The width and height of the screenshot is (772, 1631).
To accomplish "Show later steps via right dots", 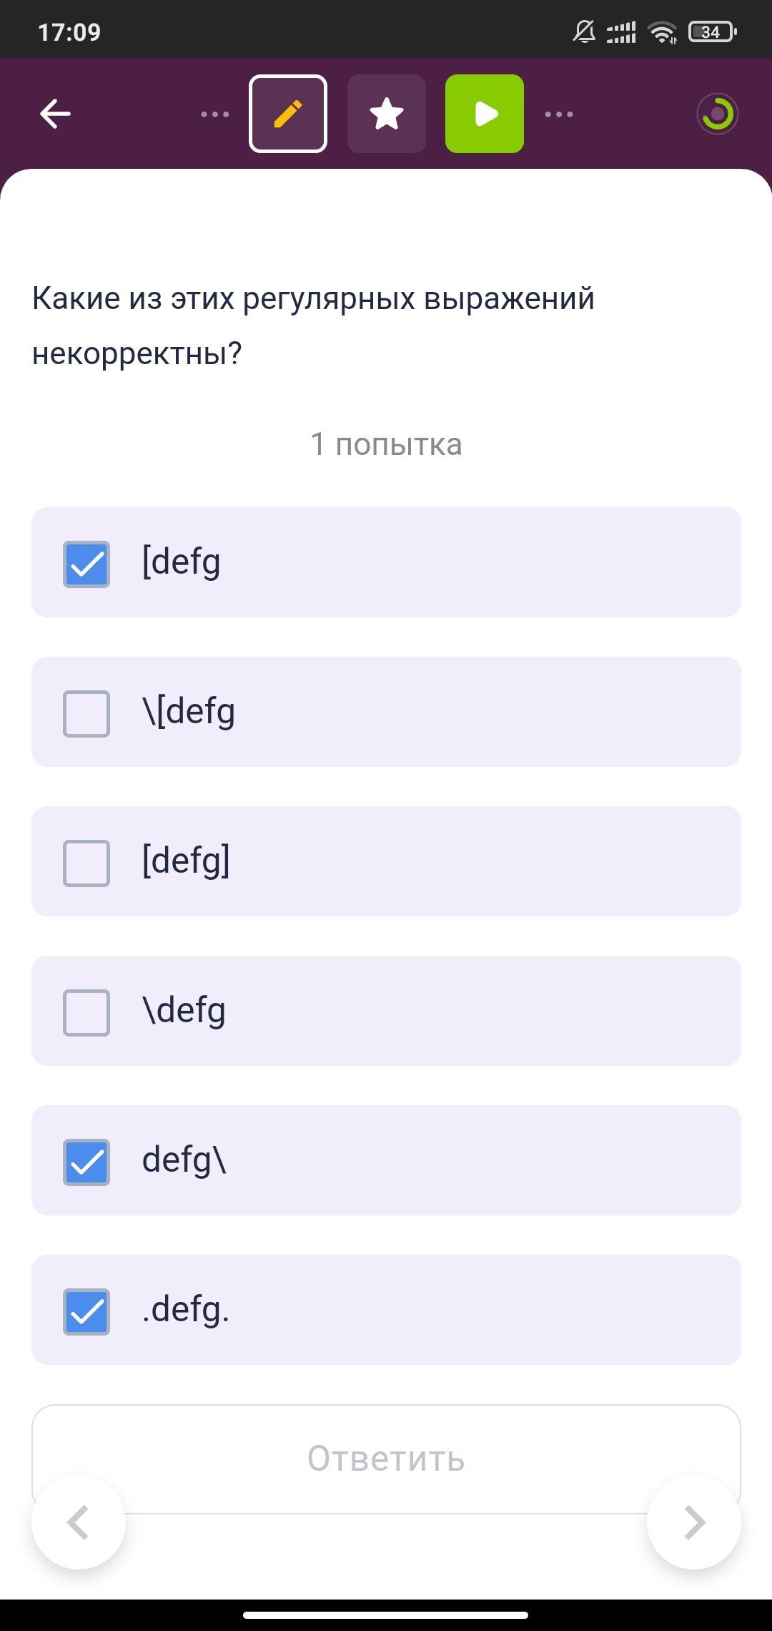I will point(559,114).
